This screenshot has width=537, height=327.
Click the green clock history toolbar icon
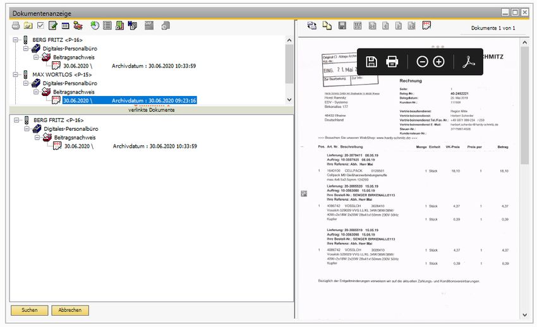(x=95, y=25)
